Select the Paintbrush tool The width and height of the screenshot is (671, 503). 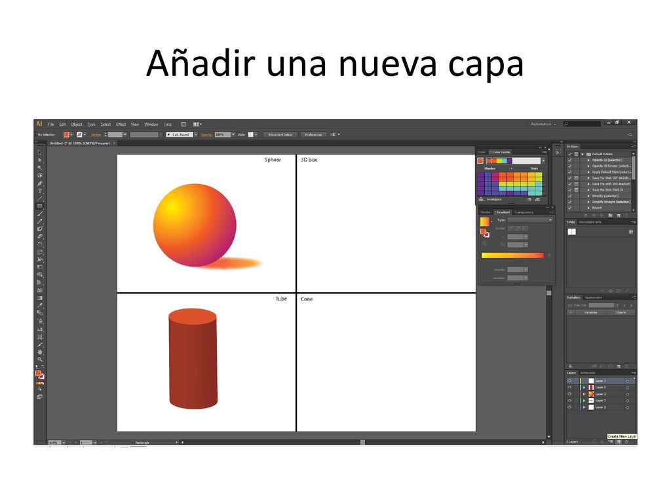(x=40, y=214)
